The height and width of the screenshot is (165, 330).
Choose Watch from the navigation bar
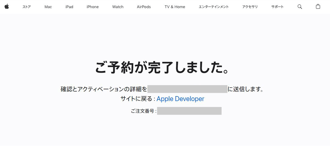point(118,7)
